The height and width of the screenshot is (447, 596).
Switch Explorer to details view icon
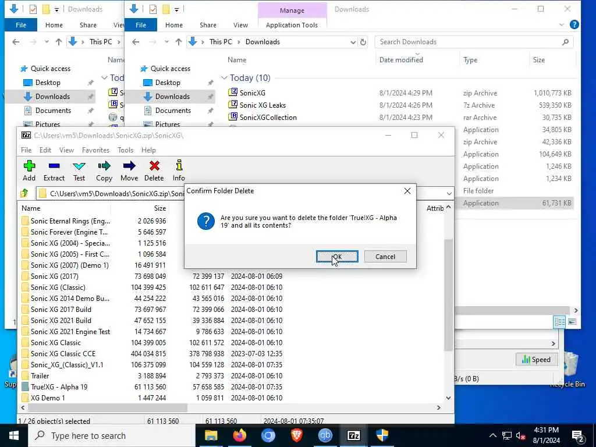pos(559,322)
